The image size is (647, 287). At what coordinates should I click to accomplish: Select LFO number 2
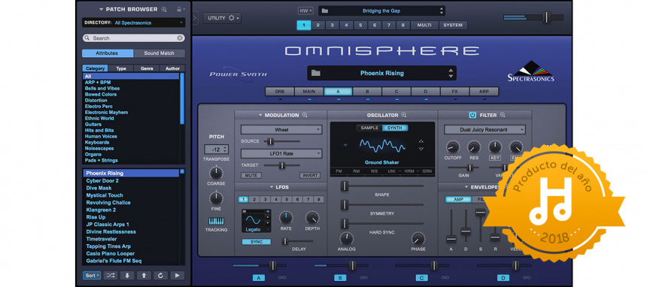point(254,200)
